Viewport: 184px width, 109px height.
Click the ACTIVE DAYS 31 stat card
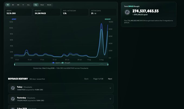pyautogui.click(x=103, y=12)
